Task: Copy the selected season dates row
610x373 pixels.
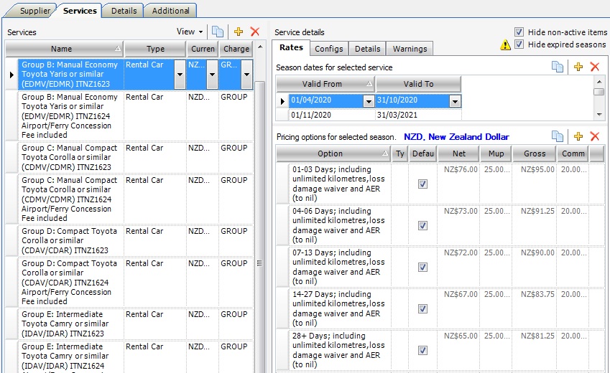Action: (x=558, y=67)
